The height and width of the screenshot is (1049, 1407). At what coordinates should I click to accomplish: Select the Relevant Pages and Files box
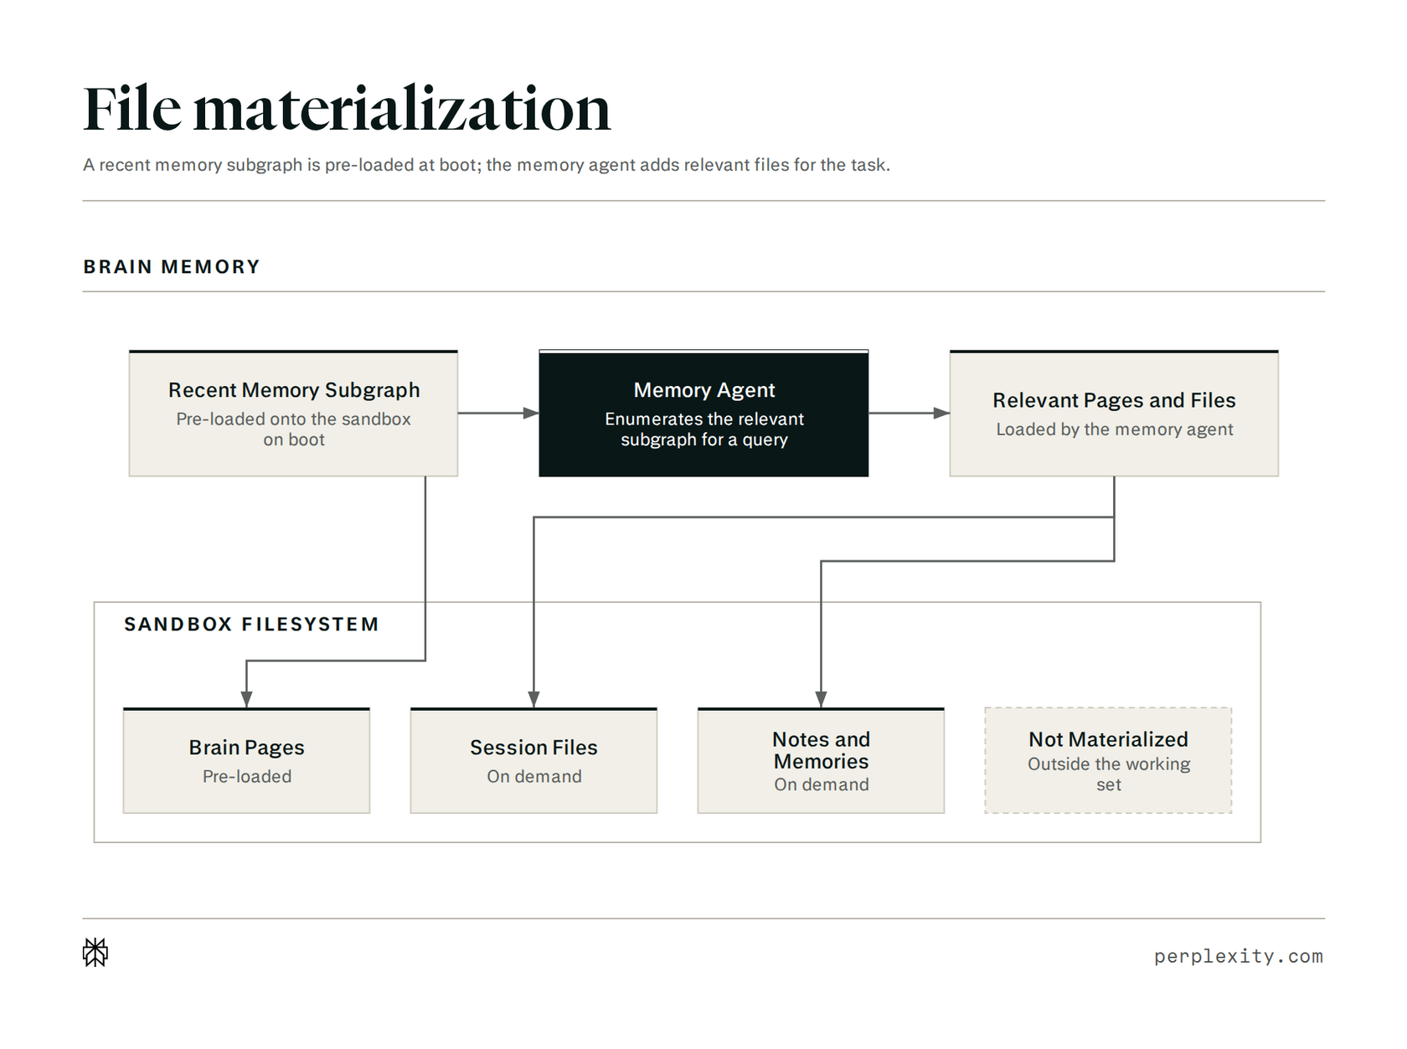point(1114,414)
